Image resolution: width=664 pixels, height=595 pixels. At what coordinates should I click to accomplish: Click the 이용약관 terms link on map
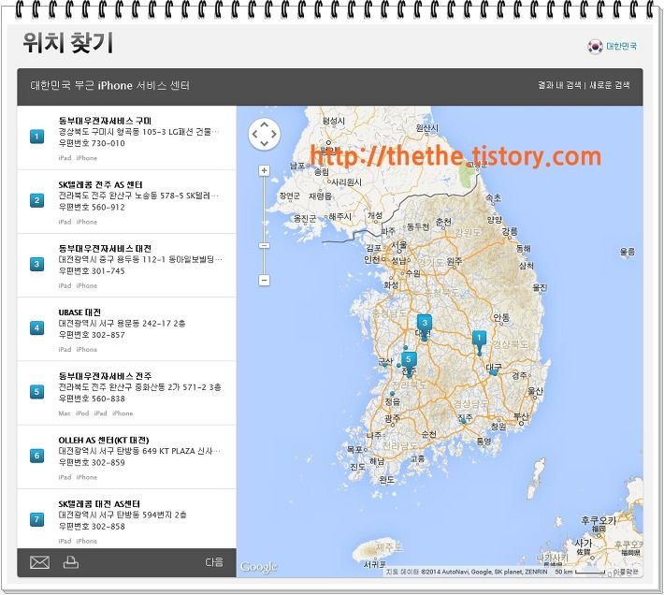[x=626, y=573]
